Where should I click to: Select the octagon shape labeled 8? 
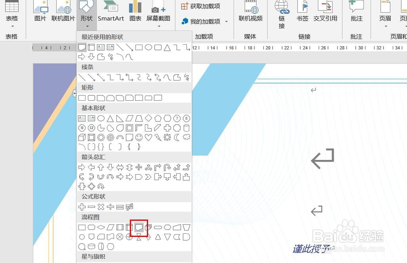[186, 119]
